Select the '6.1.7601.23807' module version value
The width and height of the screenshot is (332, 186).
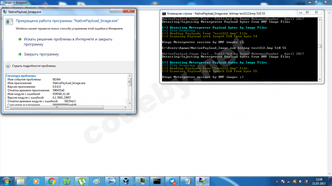coord(62,98)
